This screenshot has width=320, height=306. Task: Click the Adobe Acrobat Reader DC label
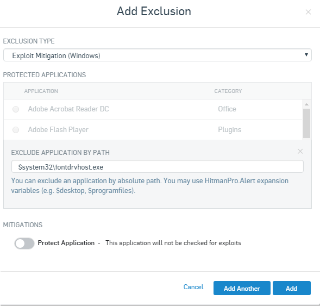coord(68,109)
